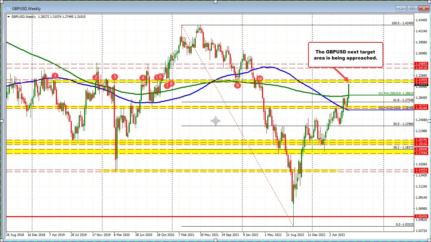431x242 pixels.
Task: Click red numbered marker 3 above March 2020
Action: point(114,77)
